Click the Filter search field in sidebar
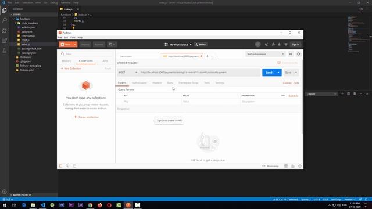 click(x=86, y=54)
